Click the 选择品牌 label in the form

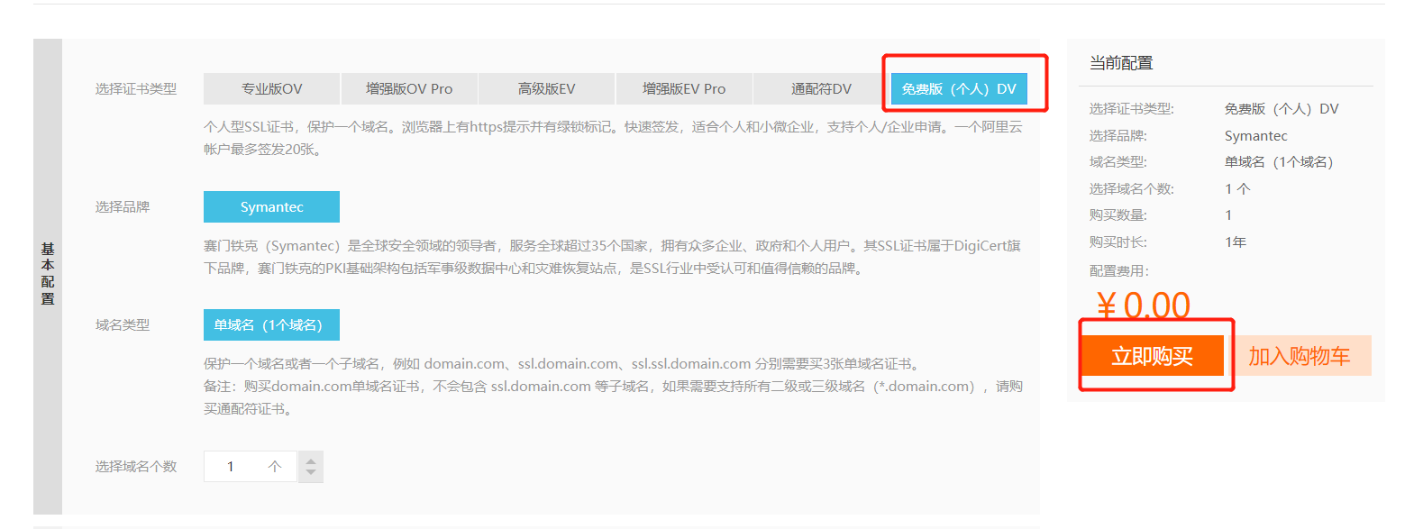pyautogui.click(x=123, y=207)
